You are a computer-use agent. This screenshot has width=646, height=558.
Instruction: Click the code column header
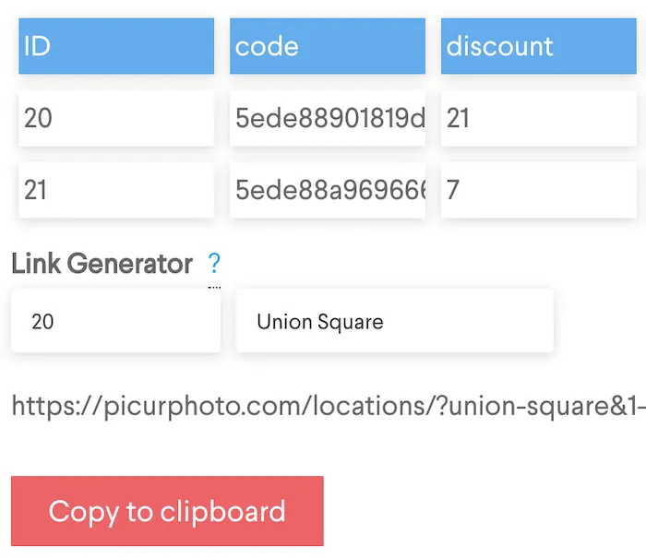pyautogui.click(x=327, y=46)
